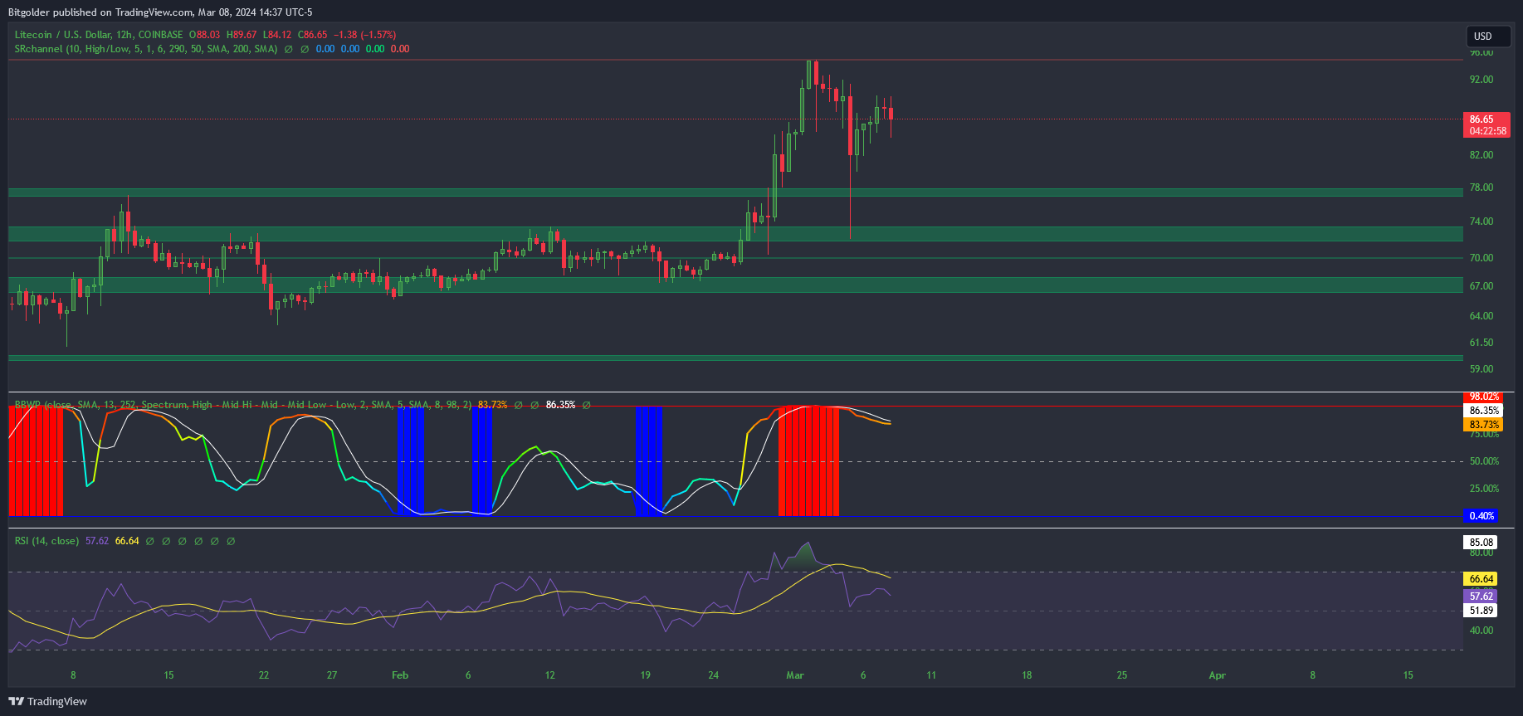Click the 18 date label on time axis
Screen dimensions: 1523x716
point(1027,675)
